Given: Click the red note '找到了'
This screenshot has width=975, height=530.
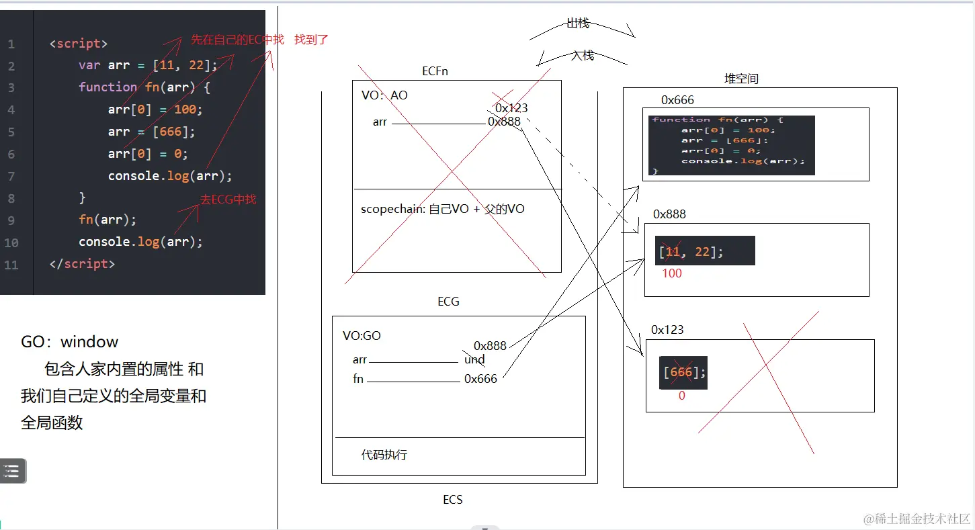Looking at the screenshot, I should tap(311, 40).
